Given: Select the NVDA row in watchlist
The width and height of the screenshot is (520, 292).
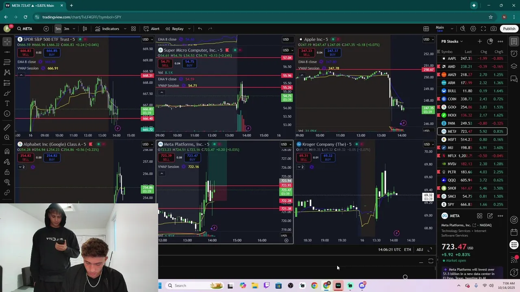Looking at the screenshot, I should (x=472, y=164).
